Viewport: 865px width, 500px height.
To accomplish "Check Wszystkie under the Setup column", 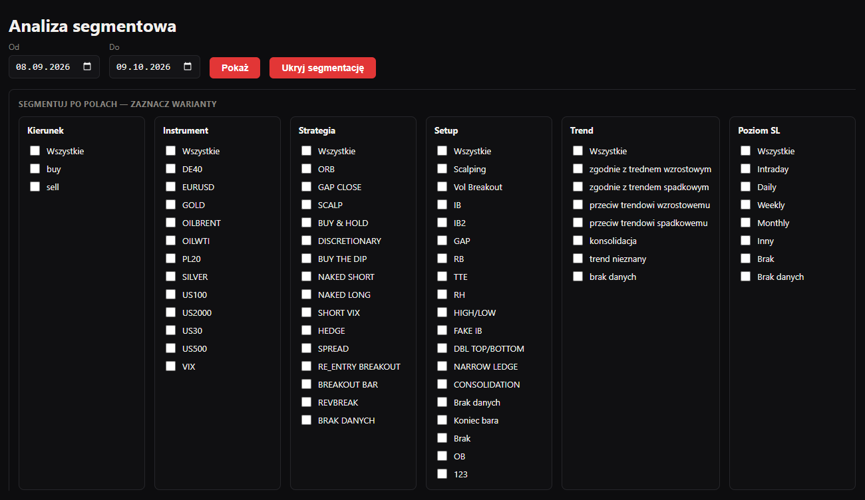I will point(442,151).
